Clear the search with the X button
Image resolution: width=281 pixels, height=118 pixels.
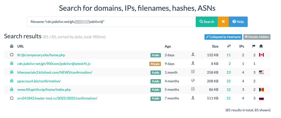coord(223,22)
